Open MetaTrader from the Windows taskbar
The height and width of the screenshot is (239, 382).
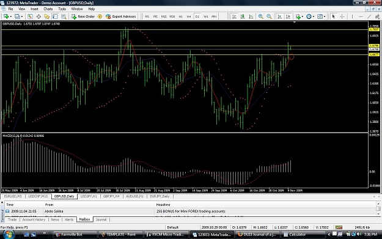(x=211, y=235)
